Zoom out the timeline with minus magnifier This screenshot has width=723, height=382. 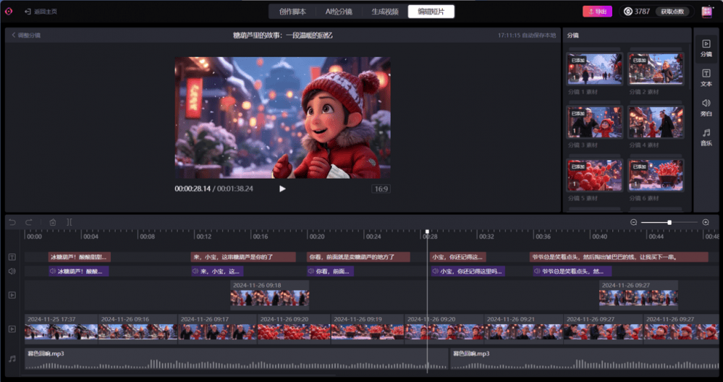(633, 222)
